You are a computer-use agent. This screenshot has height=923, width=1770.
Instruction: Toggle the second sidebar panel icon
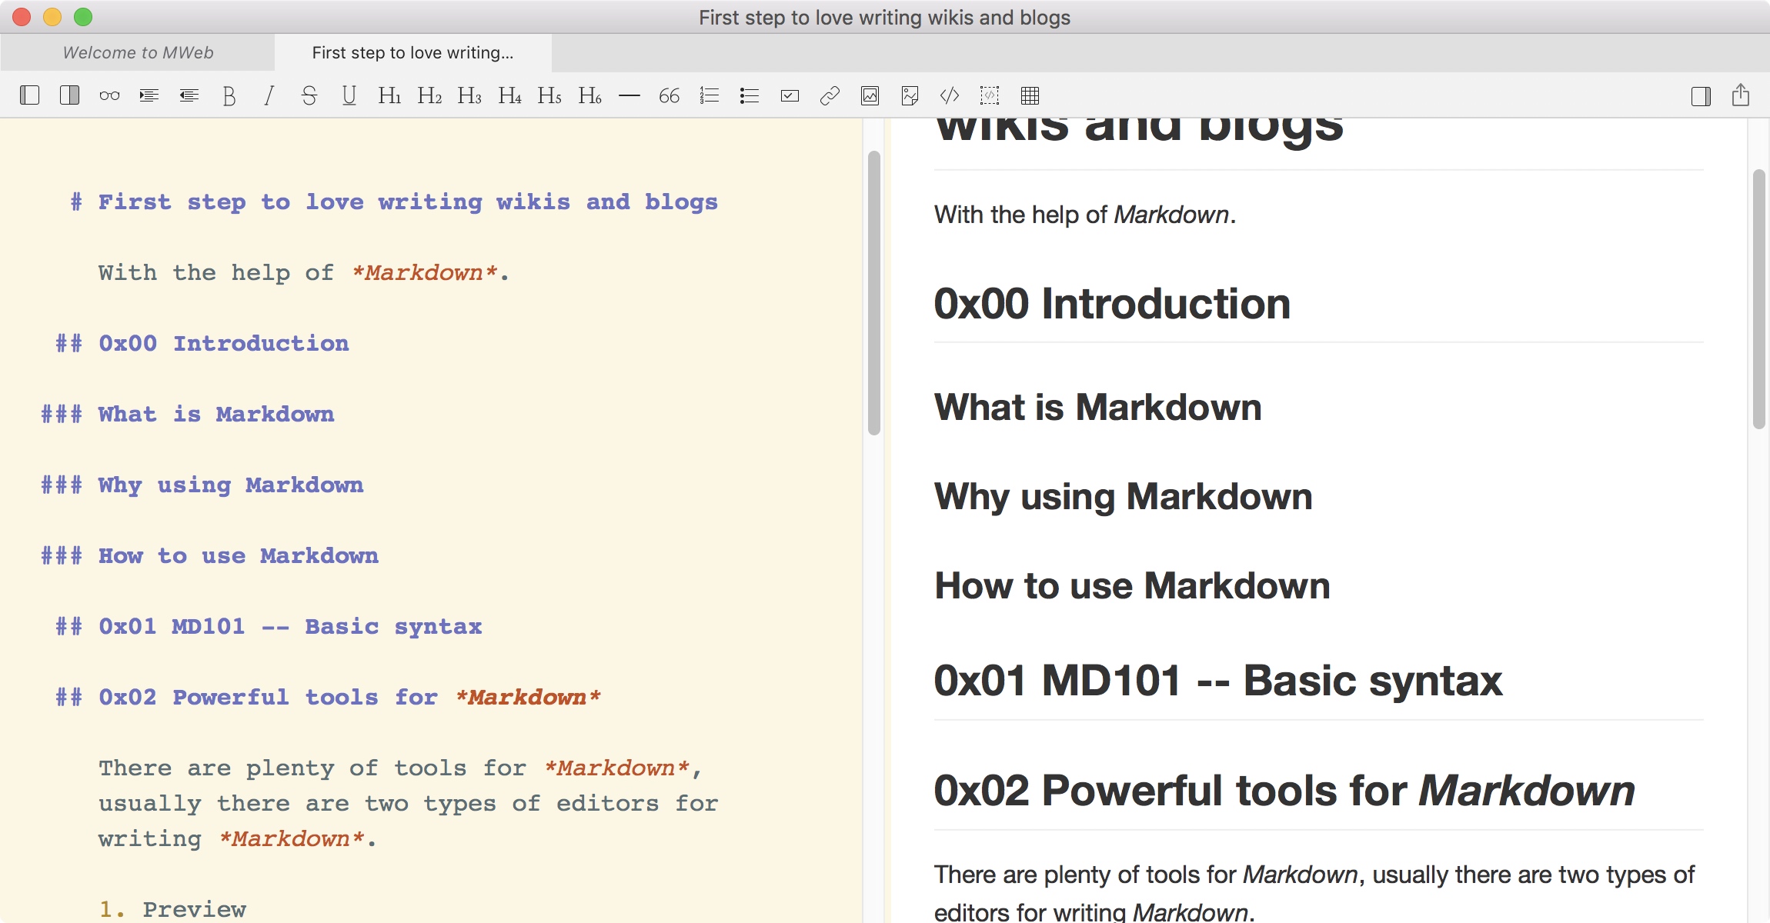(x=69, y=95)
